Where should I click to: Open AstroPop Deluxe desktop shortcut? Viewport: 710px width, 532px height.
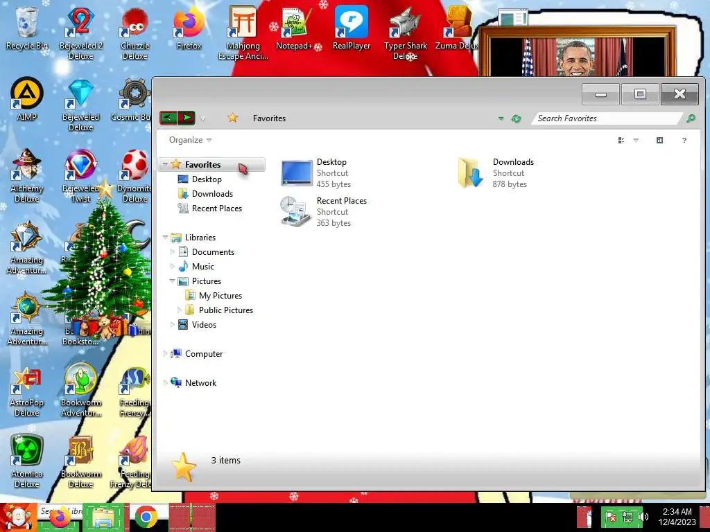pyautogui.click(x=27, y=391)
